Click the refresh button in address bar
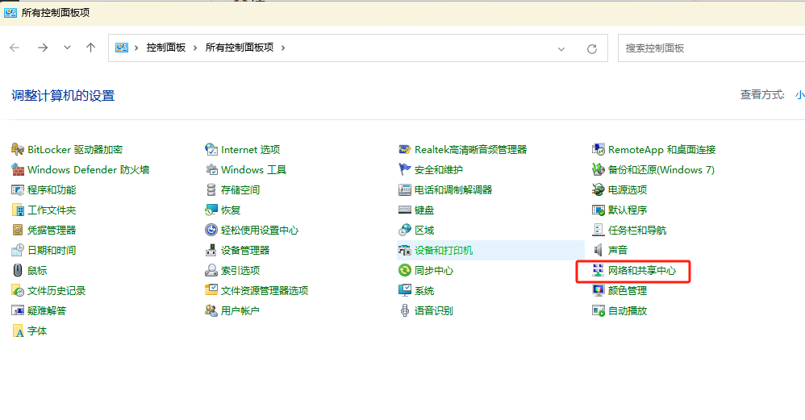805x420 pixels. point(592,48)
